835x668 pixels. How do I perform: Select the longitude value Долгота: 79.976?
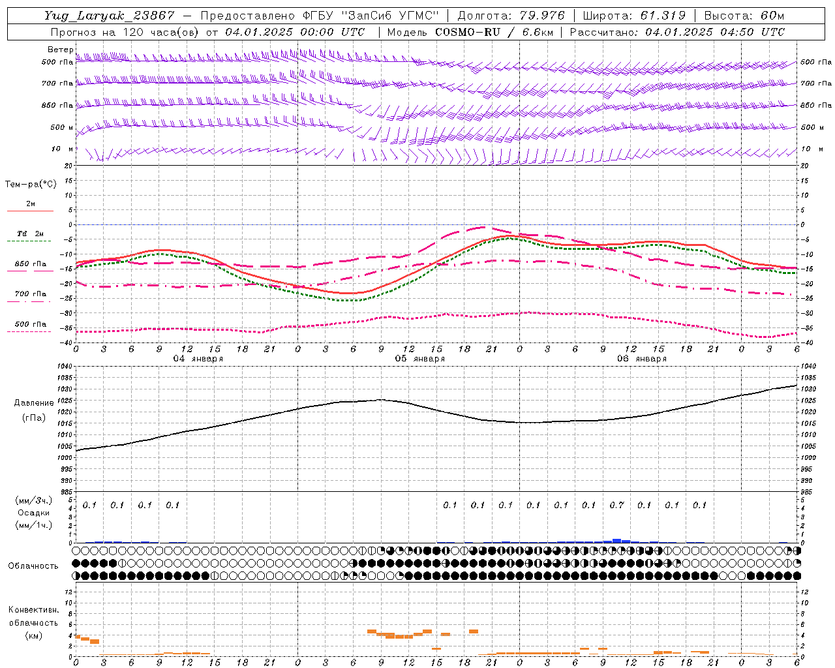[x=511, y=16]
